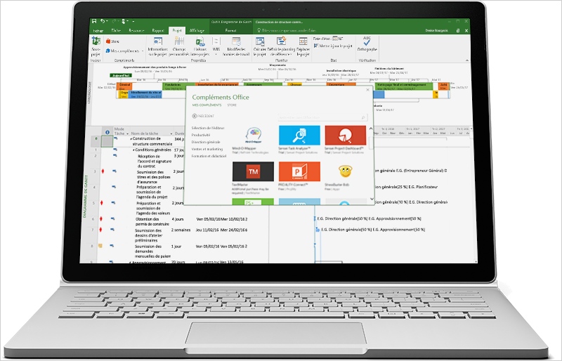
Task: Click the note indicator icon on row 8
Action: point(100,246)
